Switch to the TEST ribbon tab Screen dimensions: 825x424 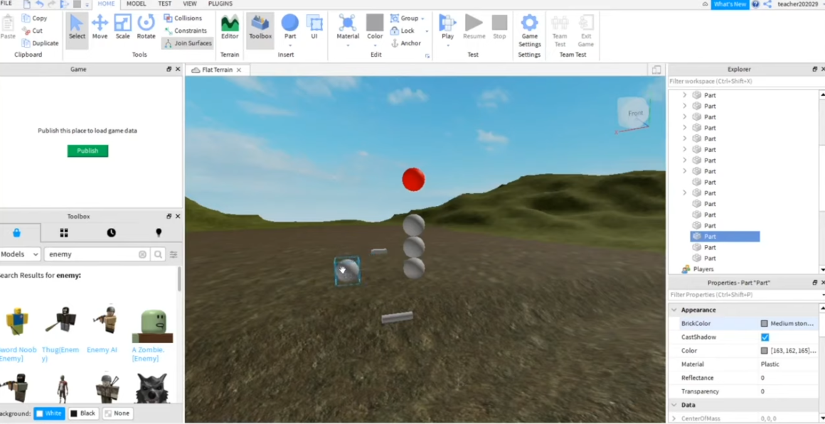tap(165, 4)
